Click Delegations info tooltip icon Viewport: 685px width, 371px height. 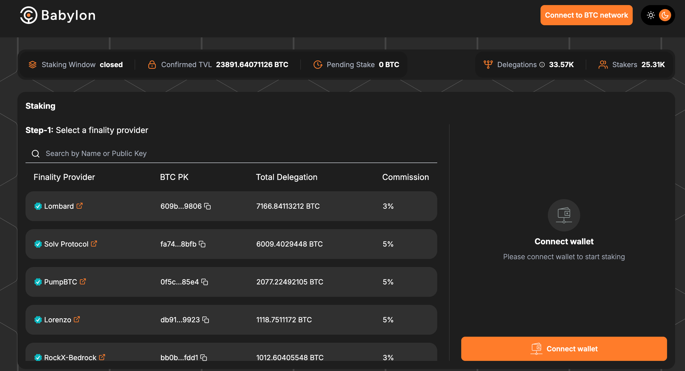542,65
